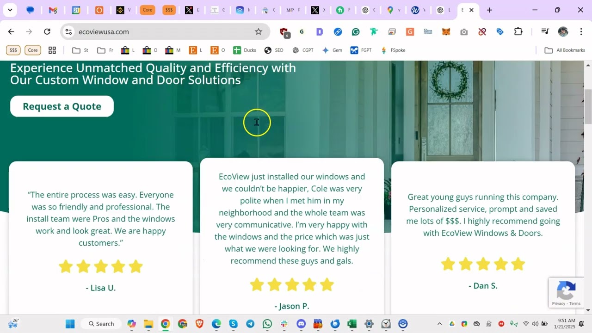Click the Grammarly extension icon

(x=356, y=31)
